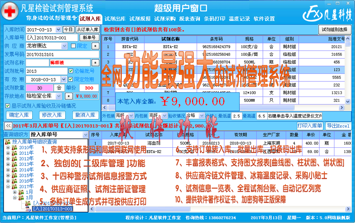Open the 软件设置 tab
355x223 pixels.
tap(264, 19)
